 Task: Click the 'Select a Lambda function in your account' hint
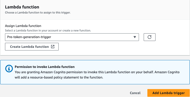click(48, 30)
